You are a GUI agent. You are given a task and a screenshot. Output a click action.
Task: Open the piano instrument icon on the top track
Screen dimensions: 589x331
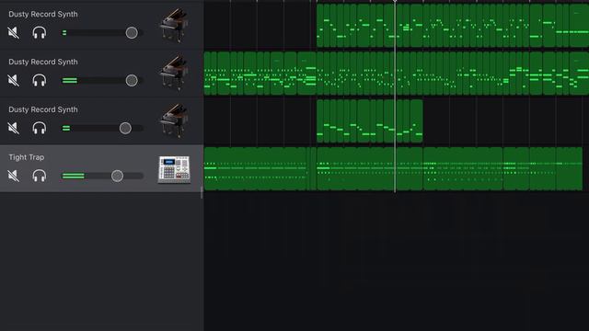174,26
